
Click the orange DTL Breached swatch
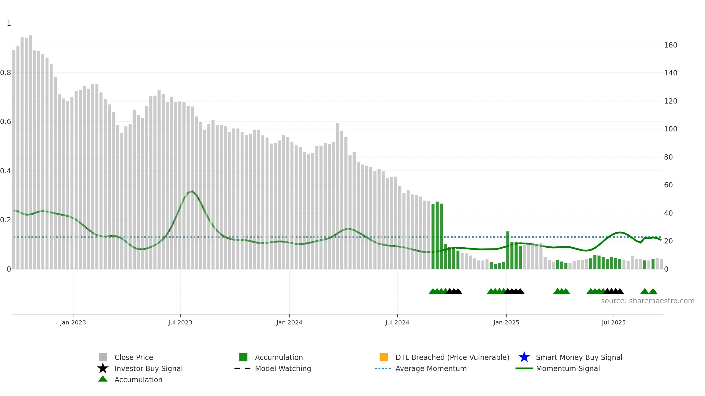(384, 357)
